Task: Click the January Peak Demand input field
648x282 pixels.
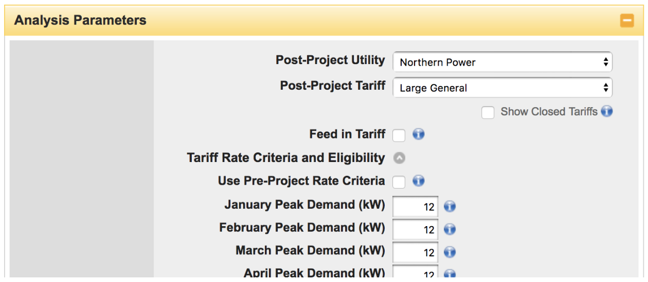Action: click(416, 207)
